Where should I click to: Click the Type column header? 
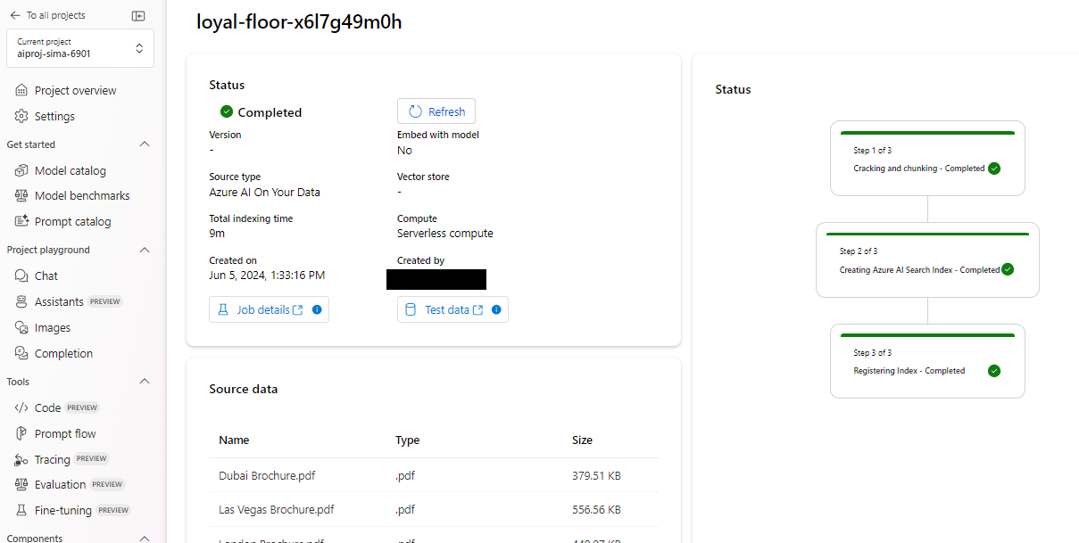point(407,440)
